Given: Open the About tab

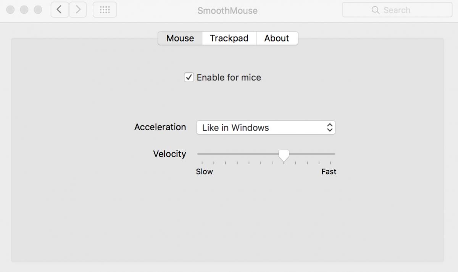Looking at the screenshot, I should click(277, 38).
